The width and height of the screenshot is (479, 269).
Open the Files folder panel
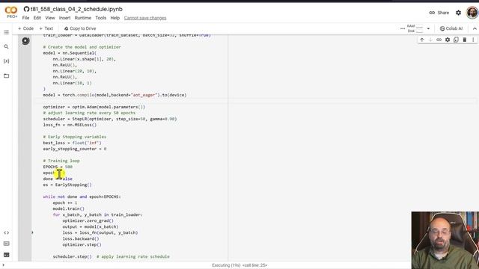coord(6,75)
